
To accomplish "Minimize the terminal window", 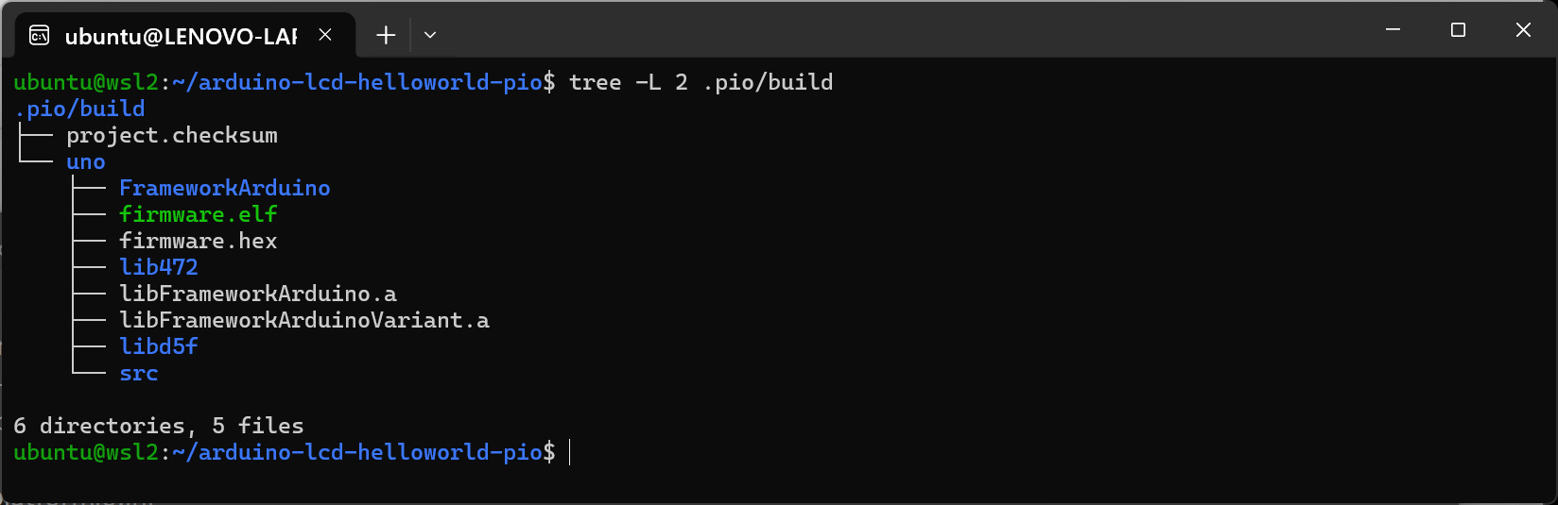I will point(1393,30).
